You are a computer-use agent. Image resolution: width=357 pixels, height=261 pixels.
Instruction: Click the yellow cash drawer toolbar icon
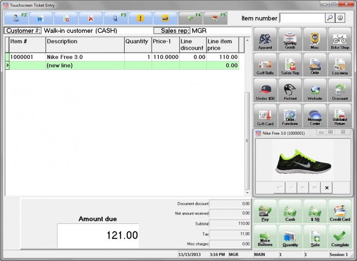[165, 18]
